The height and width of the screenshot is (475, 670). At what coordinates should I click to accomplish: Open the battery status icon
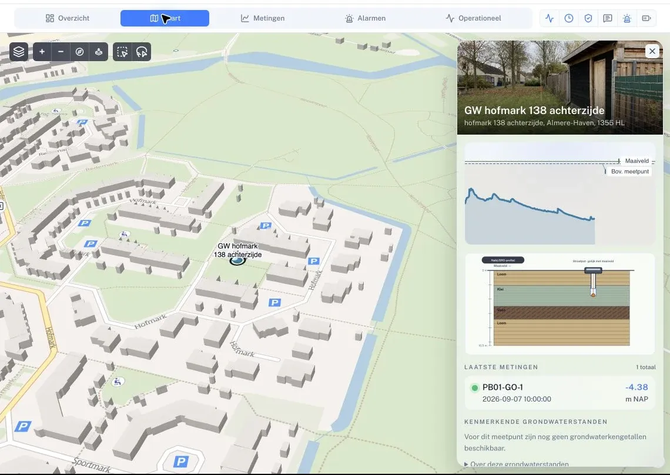pos(646,18)
